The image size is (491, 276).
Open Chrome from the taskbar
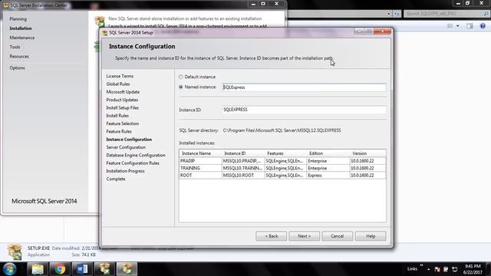click(x=60, y=269)
